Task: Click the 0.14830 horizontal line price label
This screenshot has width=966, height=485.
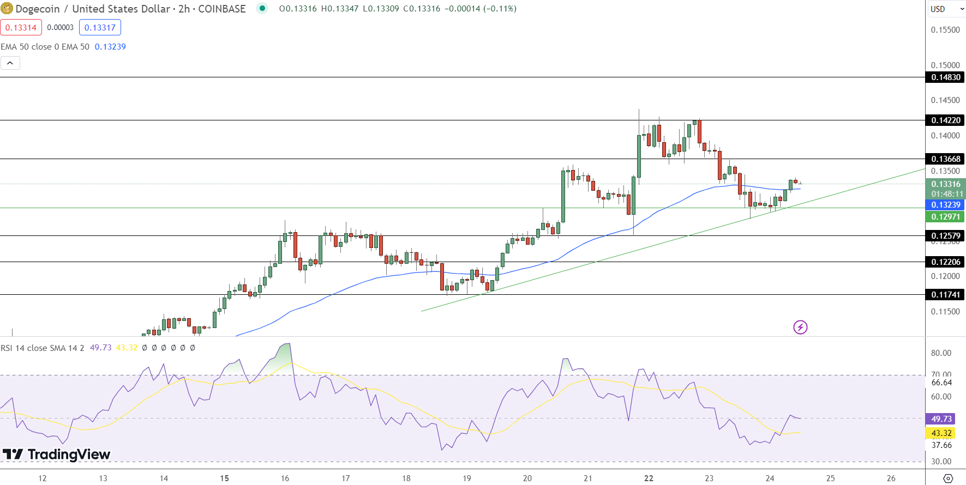Action: pos(945,77)
